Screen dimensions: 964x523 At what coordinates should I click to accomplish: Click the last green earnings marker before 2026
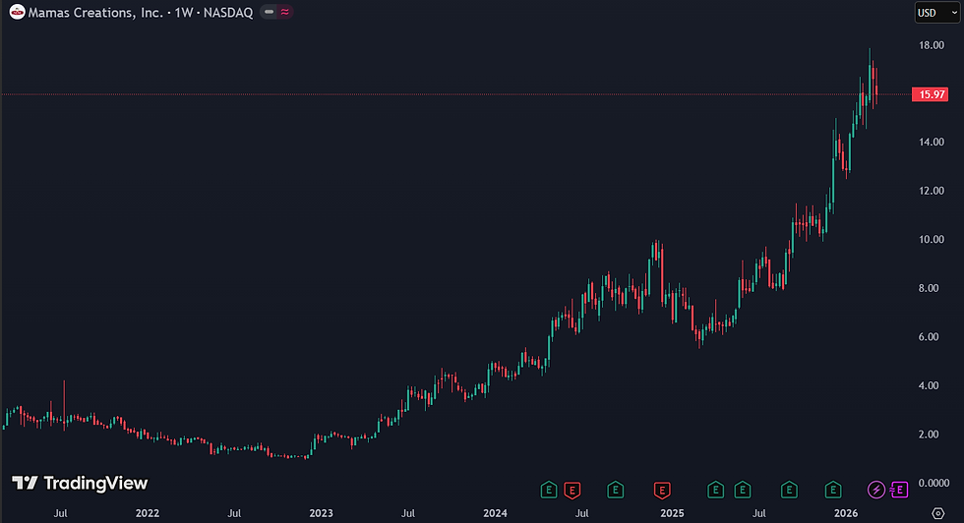(x=833, y=490)
